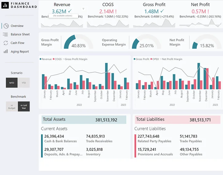Click the Gross Profit value 1.48M
The width and height of the screenshot is (223, 175).
point(151,11)
